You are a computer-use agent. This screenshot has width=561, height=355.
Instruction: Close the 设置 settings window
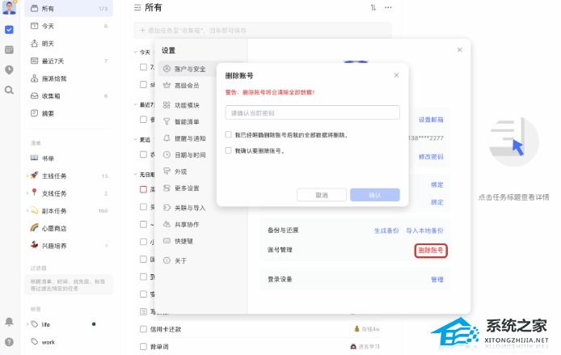pos(460,50)
